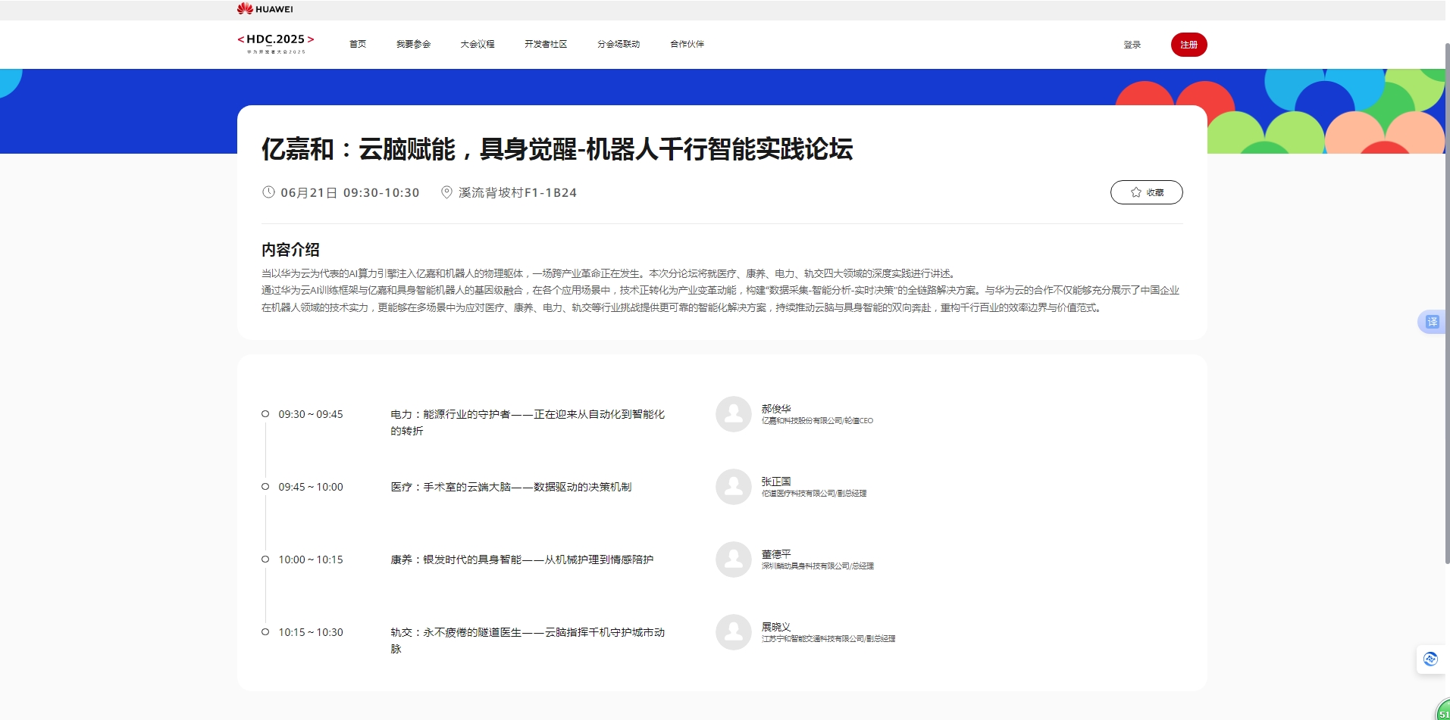This screenshot has width=1450, height=720.
Task: Click the 内容介绍 heading
Action: tap(290, 250)
